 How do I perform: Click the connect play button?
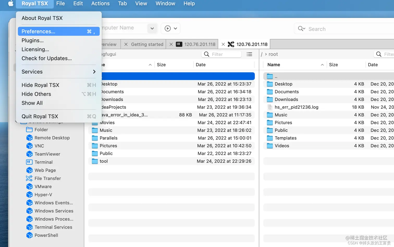[168, 28]
